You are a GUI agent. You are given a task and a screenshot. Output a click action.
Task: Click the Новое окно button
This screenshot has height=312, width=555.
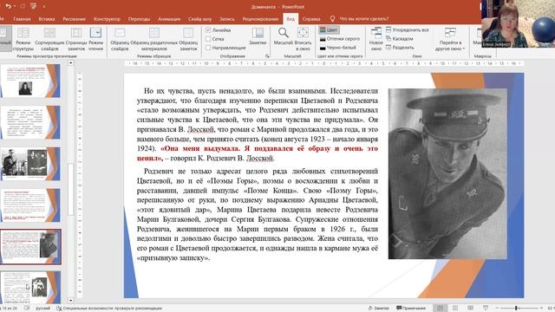coord(375,39)
